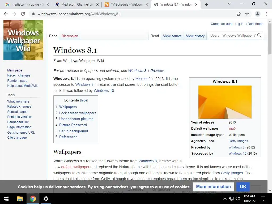Open the Windows 8.1 Preview link

(x=146, y=71)
